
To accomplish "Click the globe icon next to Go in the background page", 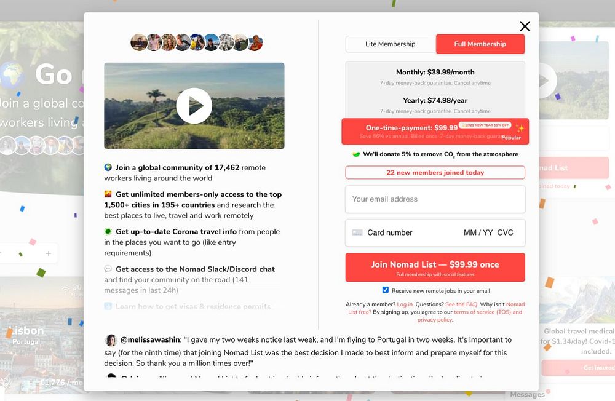I will click(x=12, y=74).
